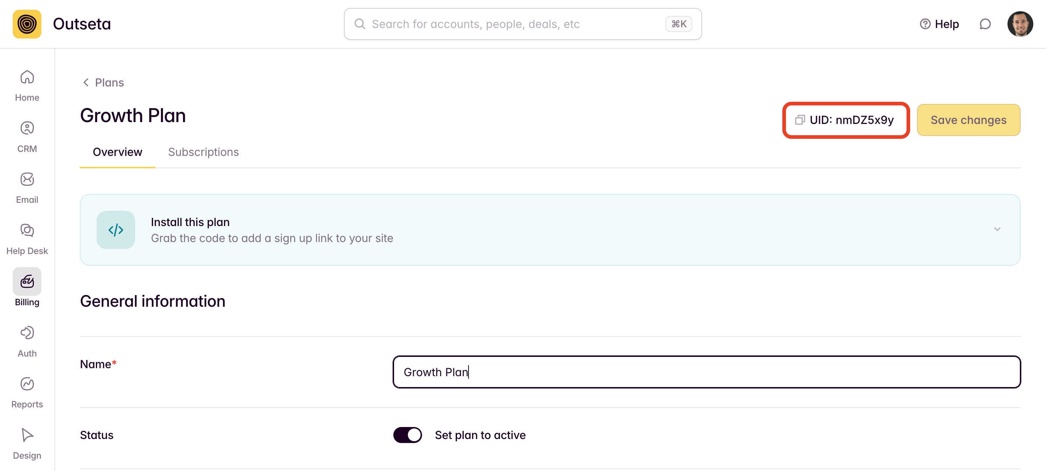Click the install code snippet icon

click(x=116, y=230)
